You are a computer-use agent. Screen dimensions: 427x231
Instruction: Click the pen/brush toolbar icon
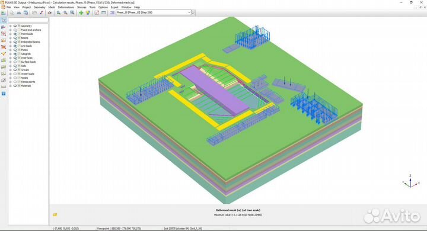click(41, 12)
